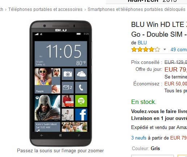Click the Assassin's Creed Xbox game tile

coord(47,108)
